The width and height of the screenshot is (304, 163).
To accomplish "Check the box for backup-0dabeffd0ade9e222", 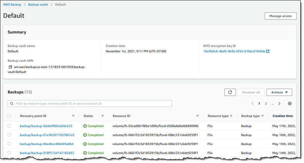I will (x=9, y=126).
